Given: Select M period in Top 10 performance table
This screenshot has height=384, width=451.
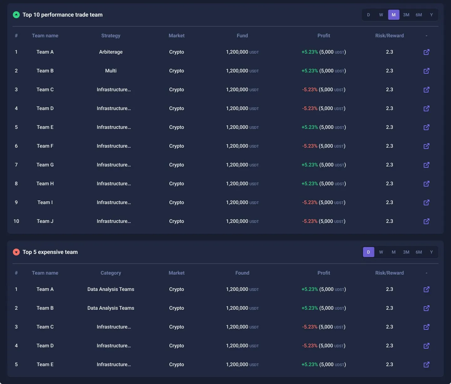Looking at the screenshot, I should (394, 15).
